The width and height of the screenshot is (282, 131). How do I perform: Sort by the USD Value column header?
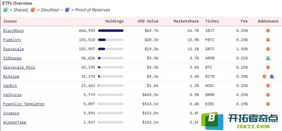[148, 21]
